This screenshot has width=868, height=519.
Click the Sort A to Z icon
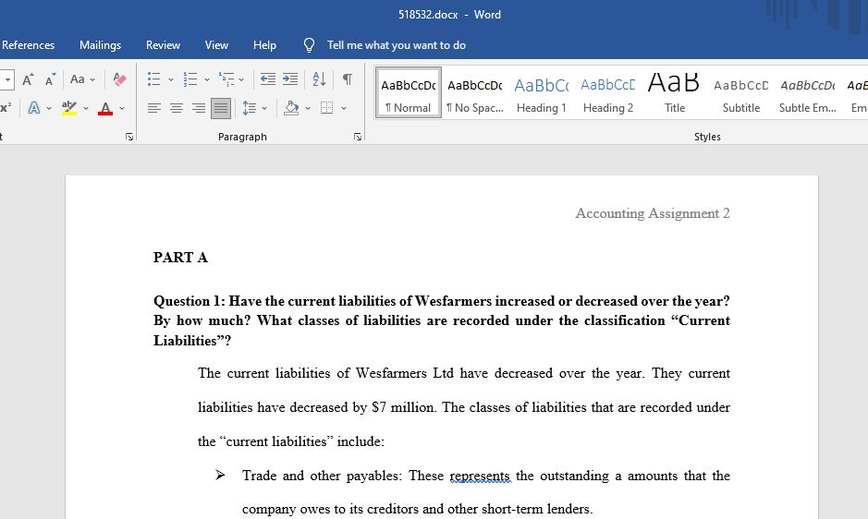(x=319, y=79)
